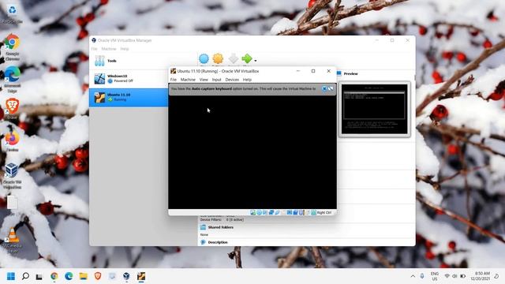Open Help menu in VirtualBox Manager window
The width and height of the screenshot is (505, 284).
[125, 49]
